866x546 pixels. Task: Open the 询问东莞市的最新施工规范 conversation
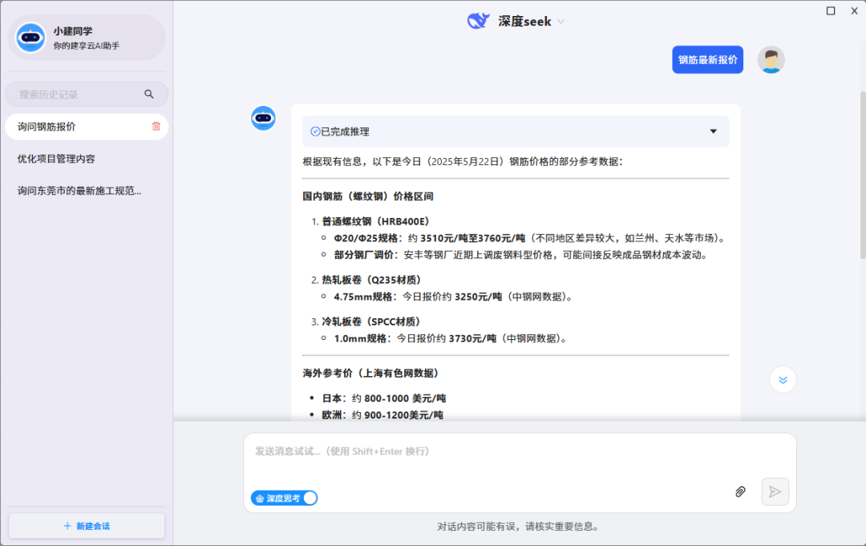click(x=79, y=191)
